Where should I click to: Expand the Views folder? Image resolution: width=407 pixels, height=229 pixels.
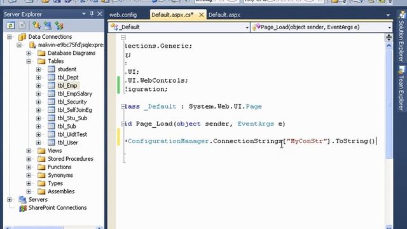(29, 151)
